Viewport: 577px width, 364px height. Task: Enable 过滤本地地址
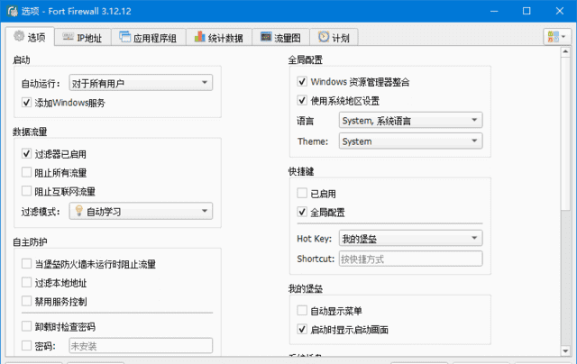[x=26, y=282]
